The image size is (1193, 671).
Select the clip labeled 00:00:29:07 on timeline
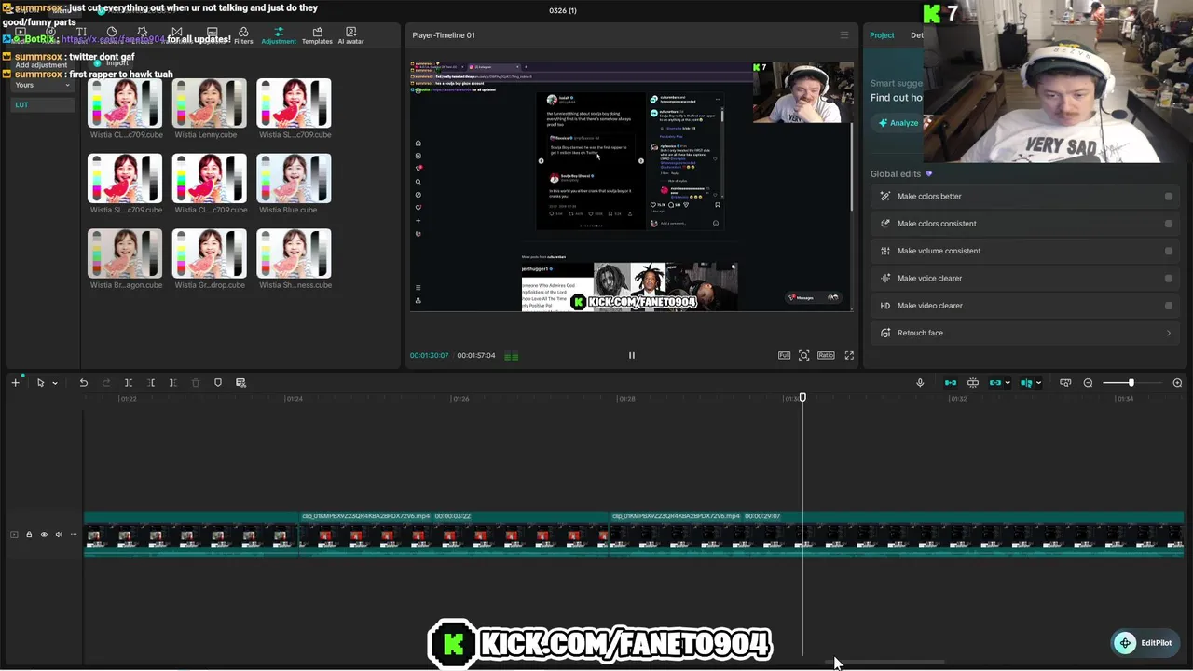tap(897, 534)
